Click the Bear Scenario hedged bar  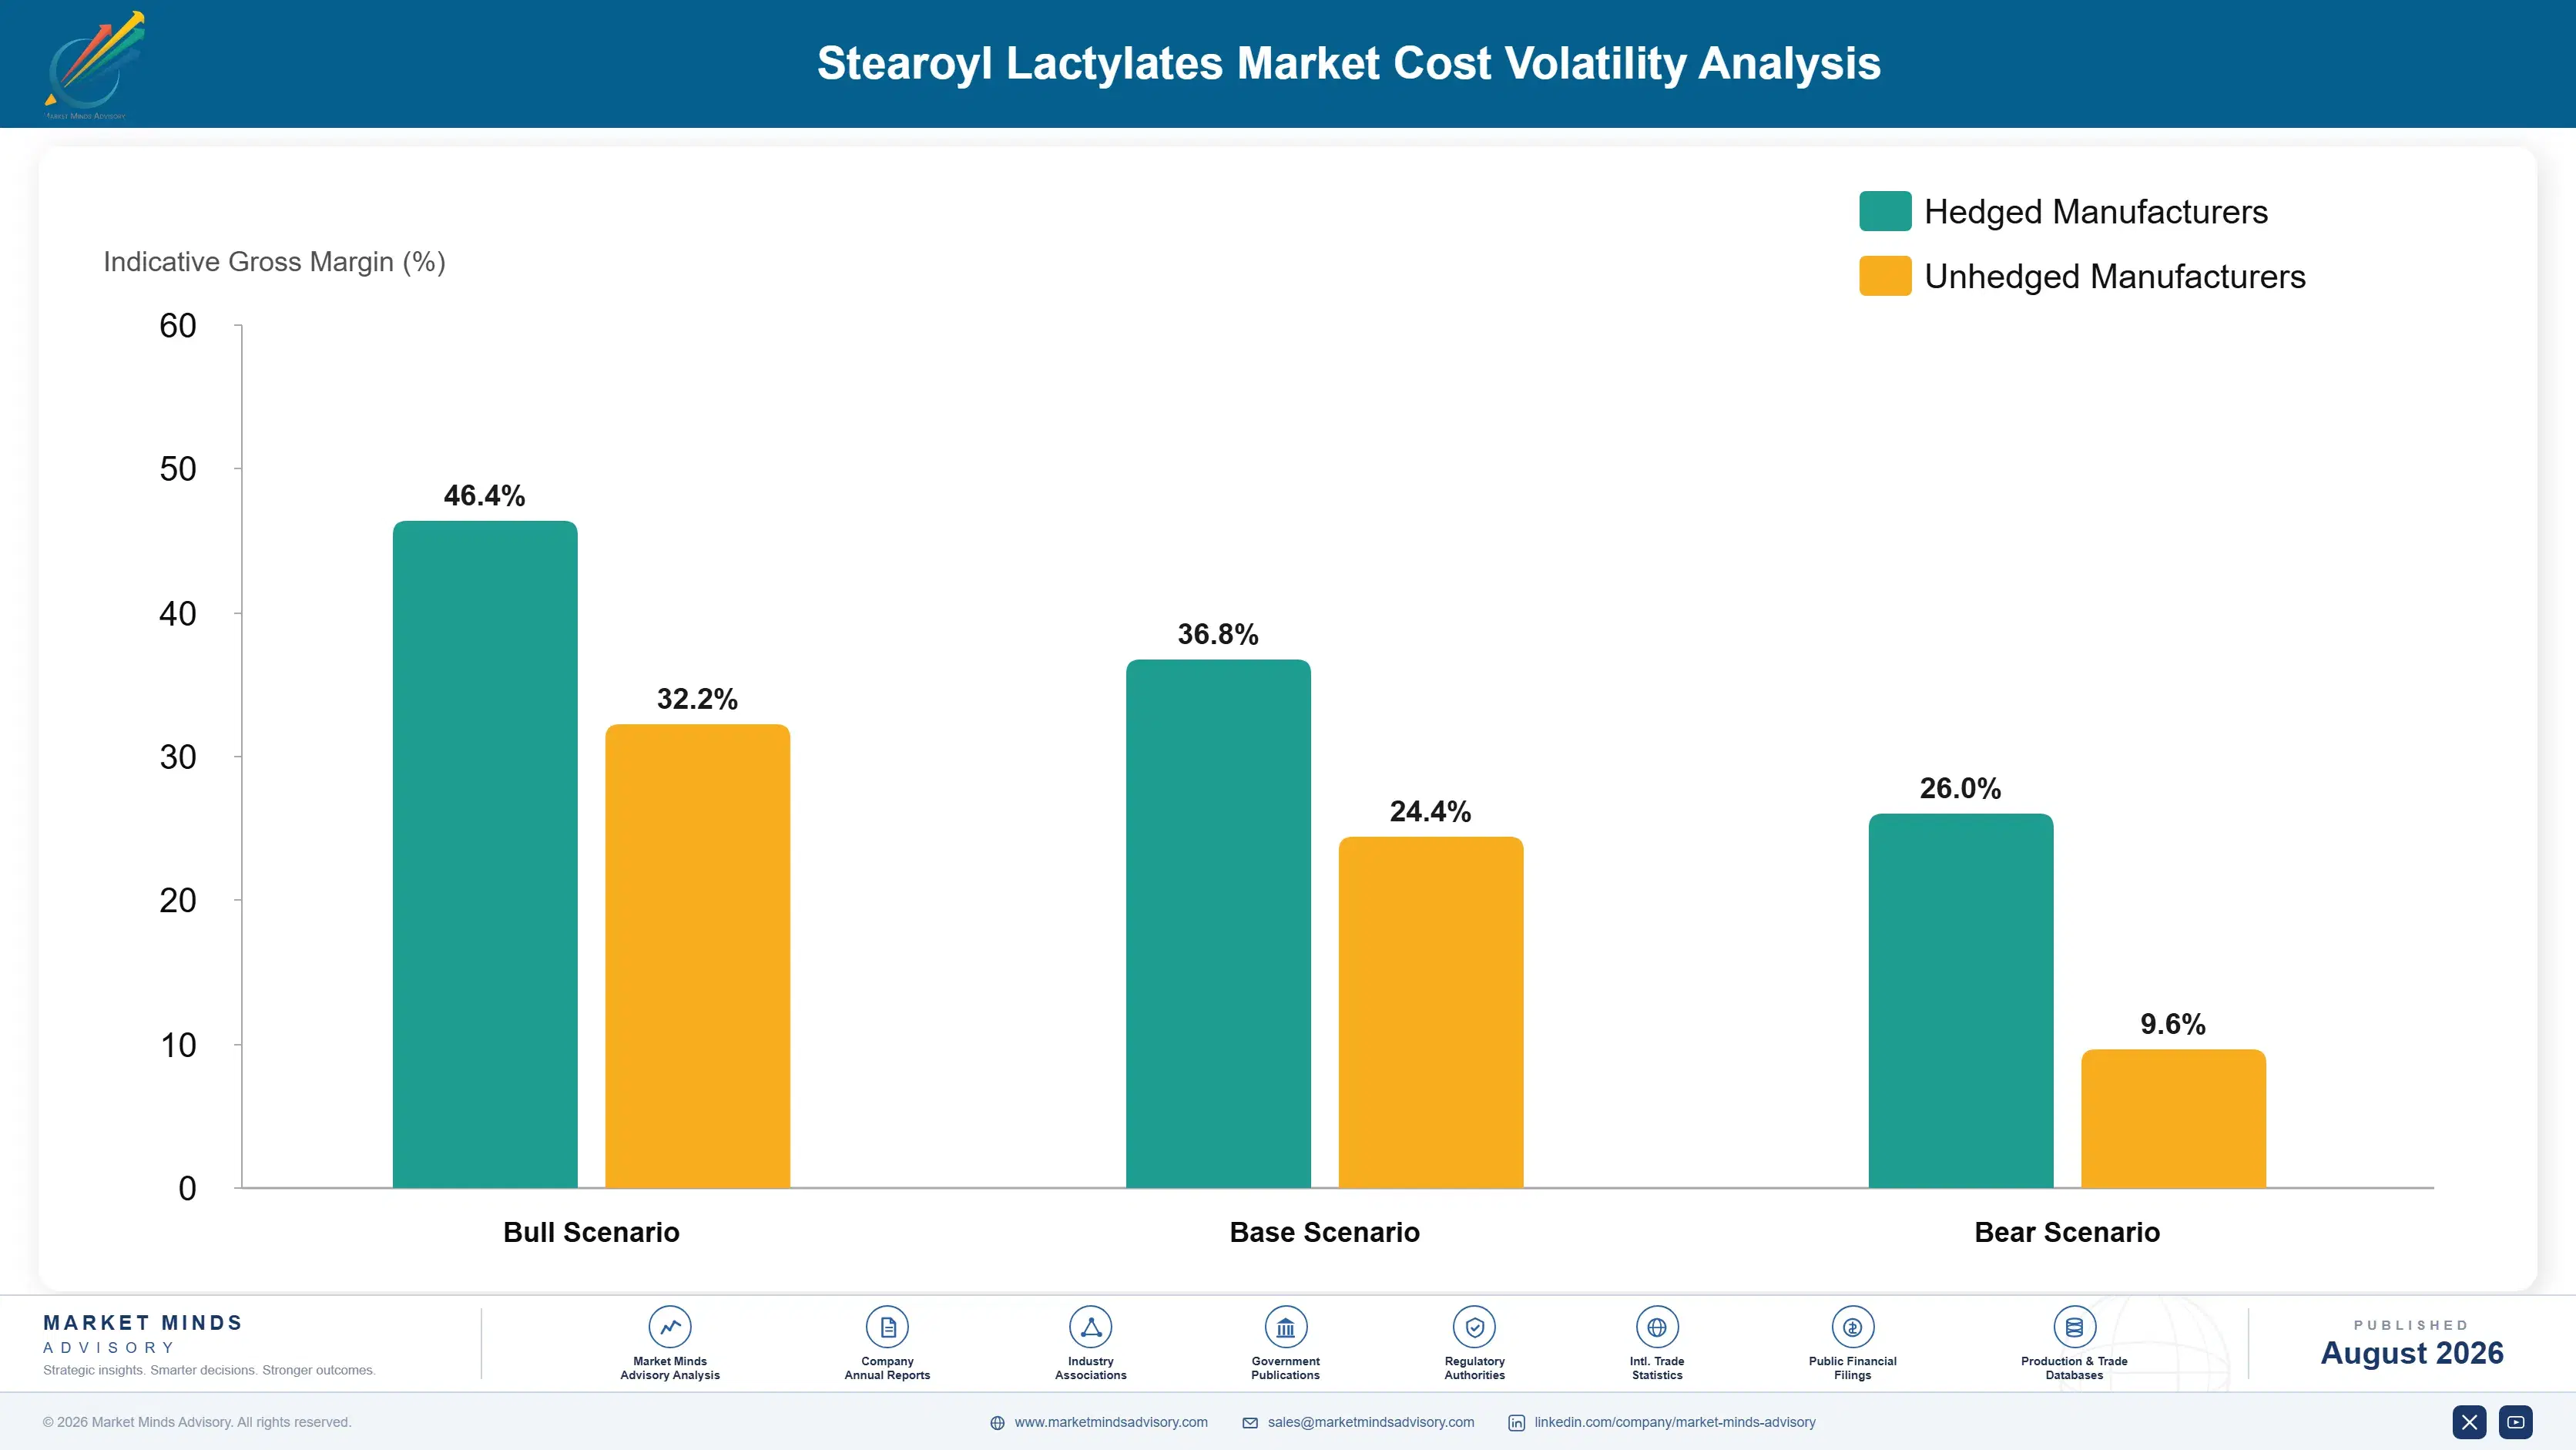pyautogui.click(x=1961, y=1001)
